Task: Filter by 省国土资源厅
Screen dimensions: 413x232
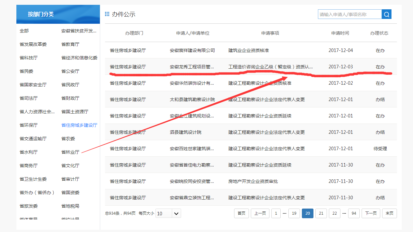Action: pos(75,112)
